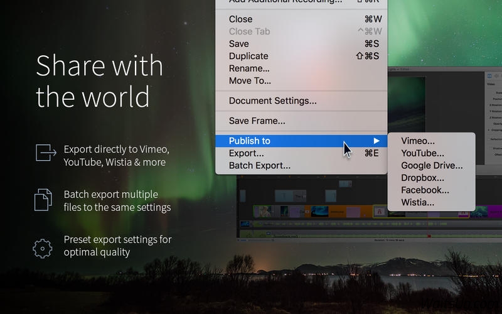Viewport: 502px width, 314px height.
Task: Choose Dropbox… from the Publish submenu
Action: (x=431, y=178)
